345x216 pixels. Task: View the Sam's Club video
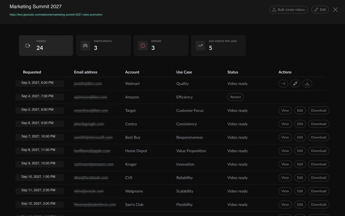tap(285, 204)
